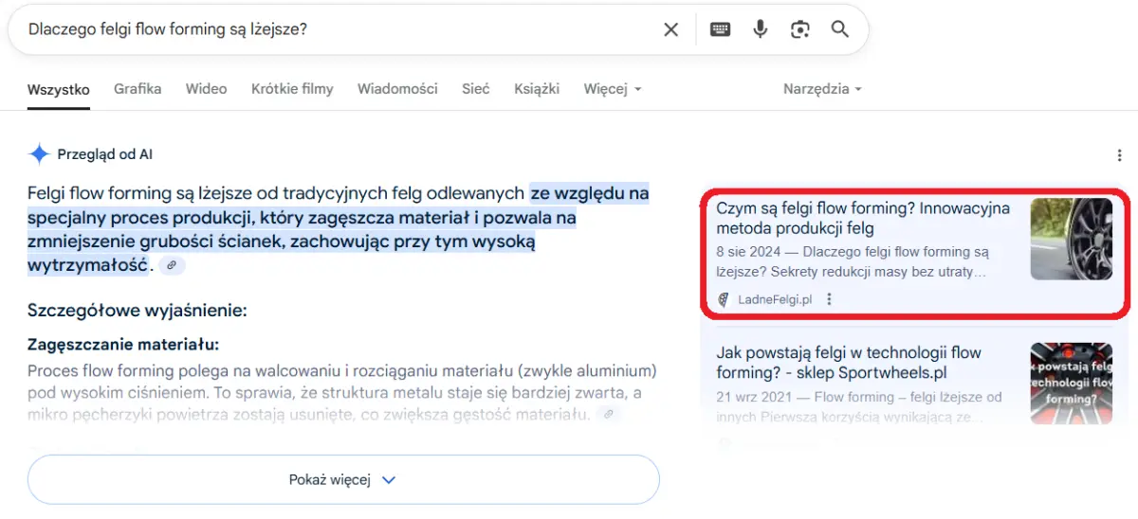Click link chip after summary paragraph
The height and width of the screenshot is (519, 1138).
pos(172,266)
